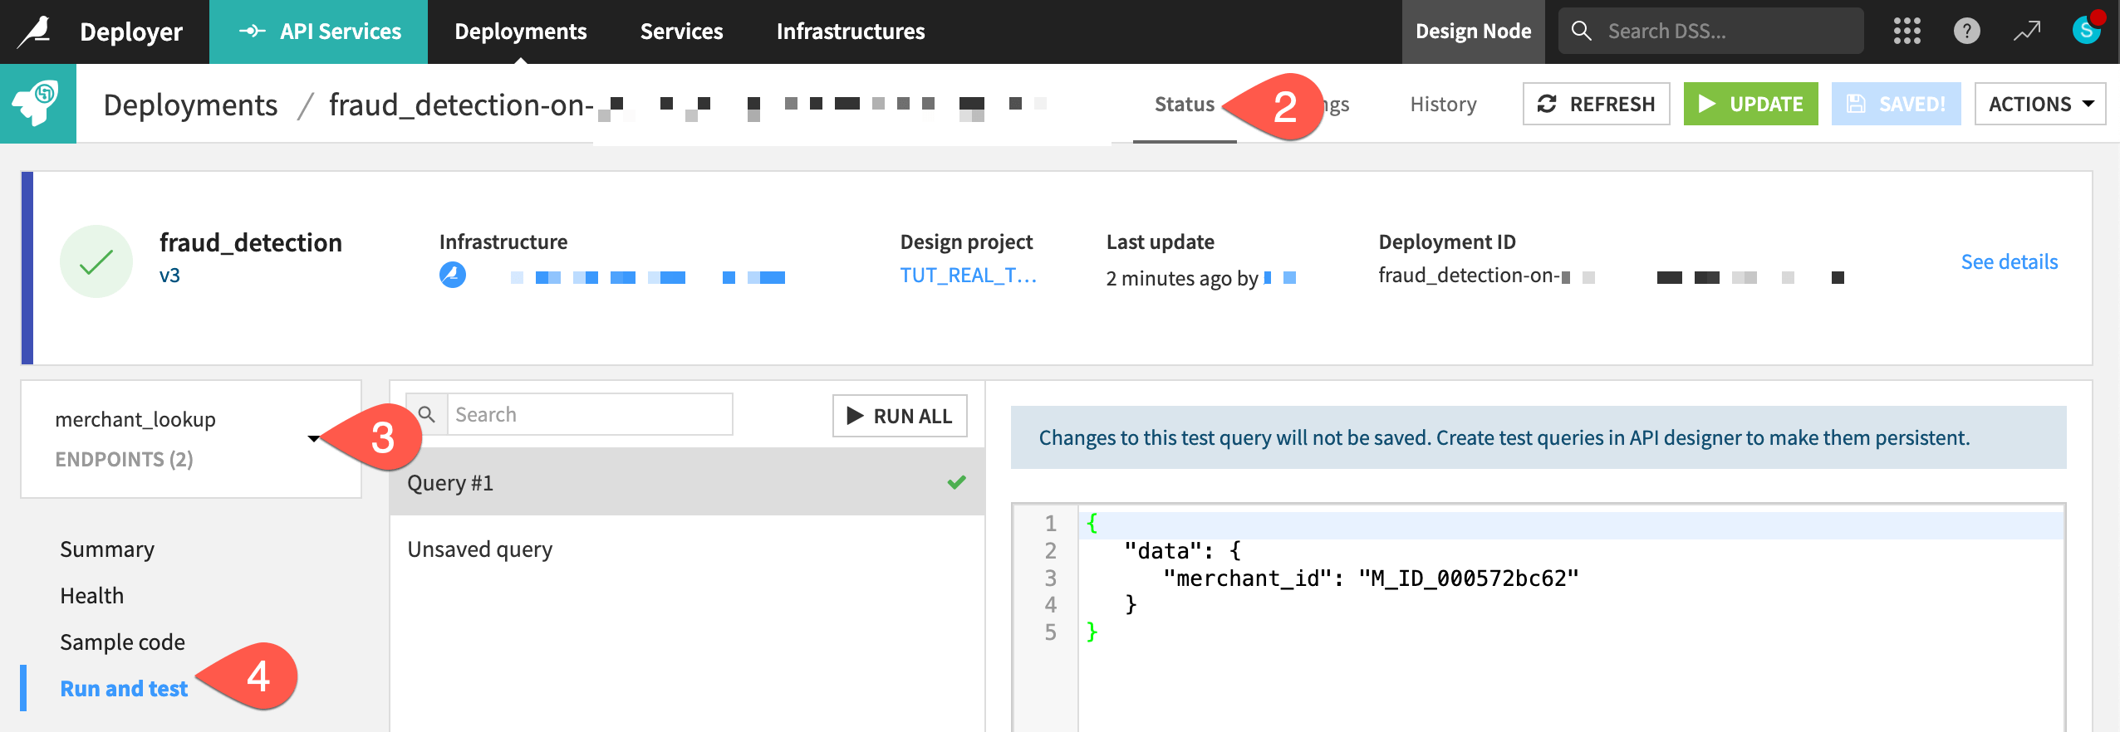Click the green UPDATE button
This screenshot has height=732, width=2120.
coord(1750,104)
